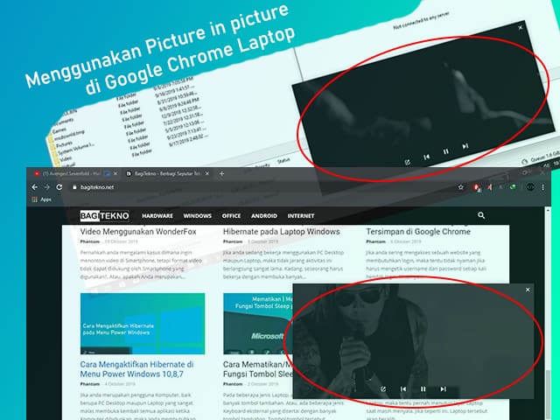Close the BagiTekno tab
Image resolution: width=560 pixels, height=420 pixels.
click(x=207, y=173)
